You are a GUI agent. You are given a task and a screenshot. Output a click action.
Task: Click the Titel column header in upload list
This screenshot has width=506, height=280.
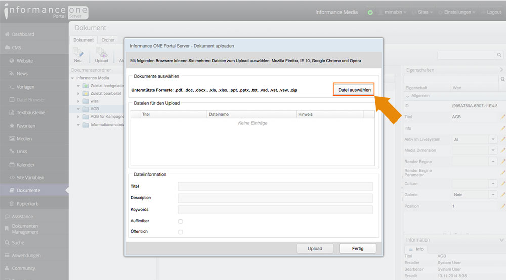point(173,114)
